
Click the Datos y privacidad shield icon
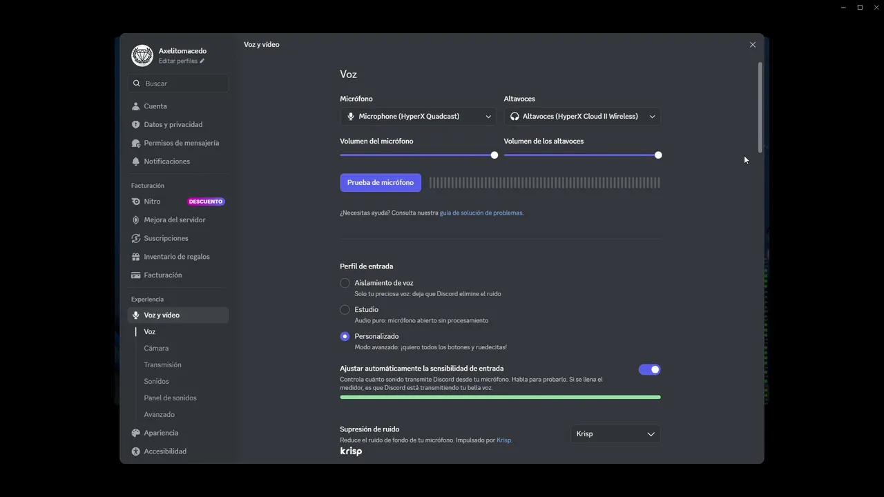(135, 125)
